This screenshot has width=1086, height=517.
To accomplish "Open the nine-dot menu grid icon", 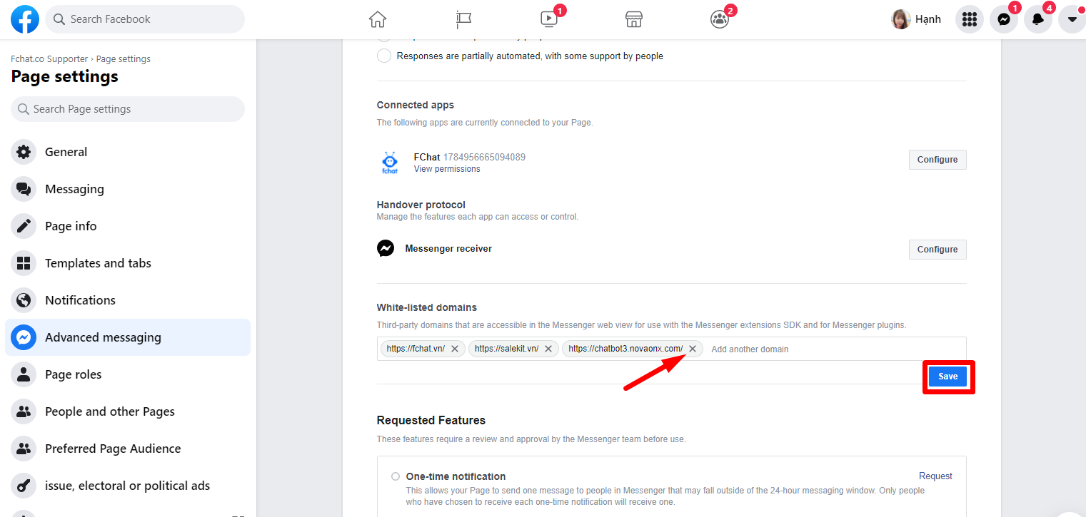I will tap(969, 19).
